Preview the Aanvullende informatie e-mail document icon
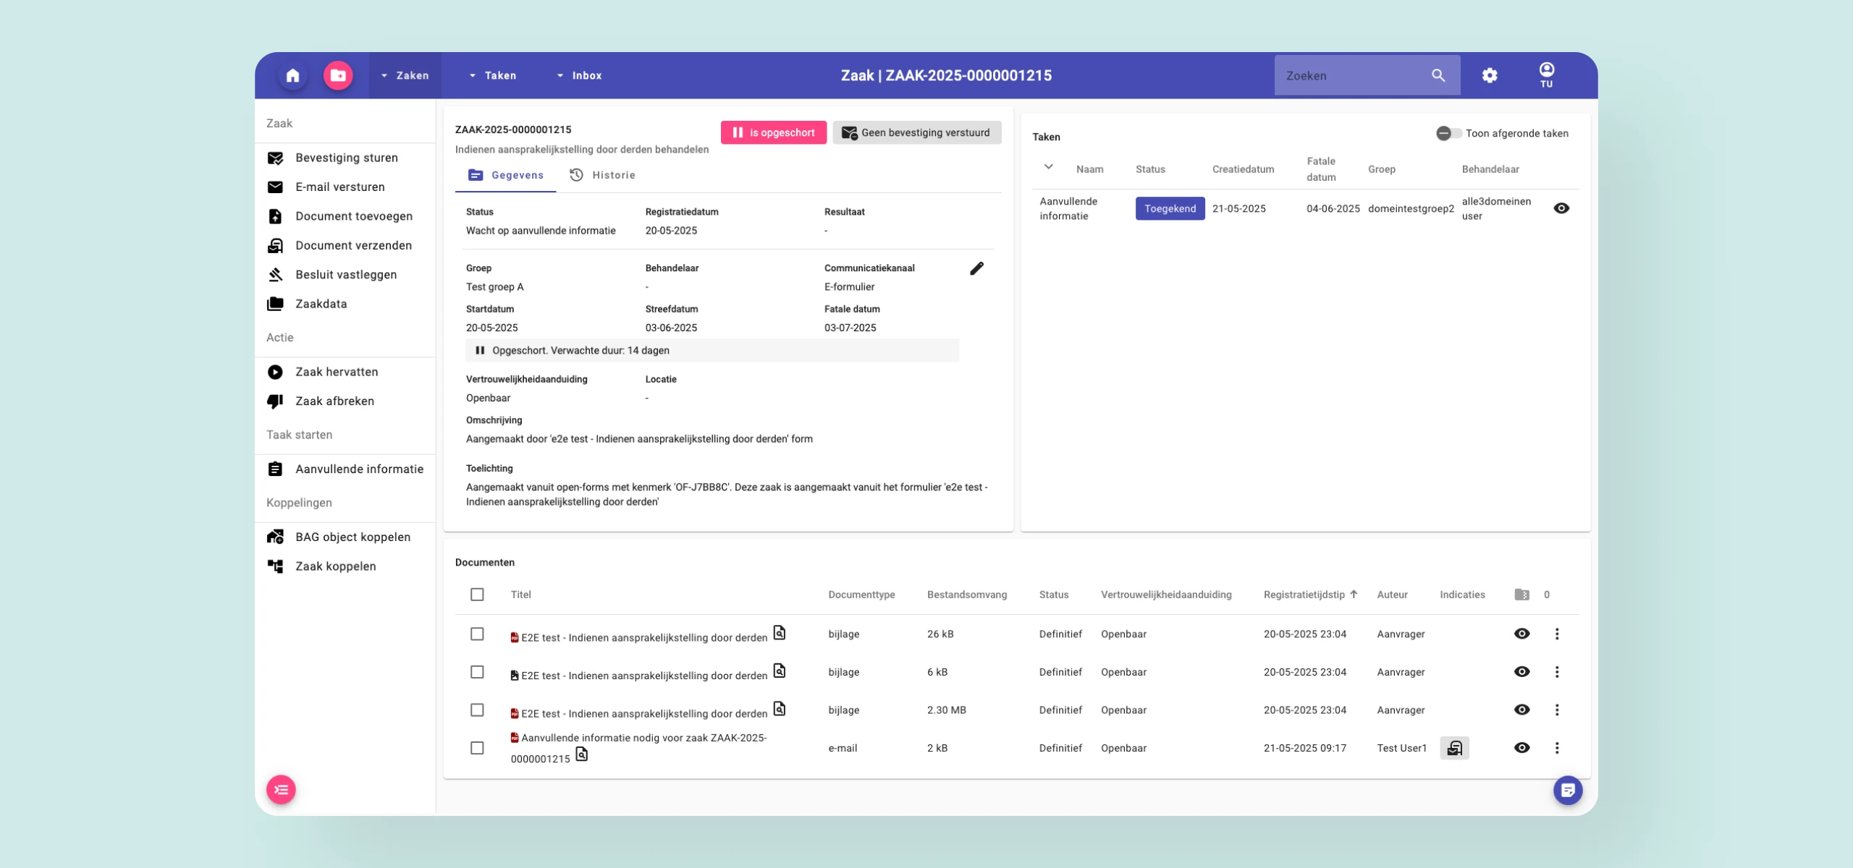 [581, 754]
